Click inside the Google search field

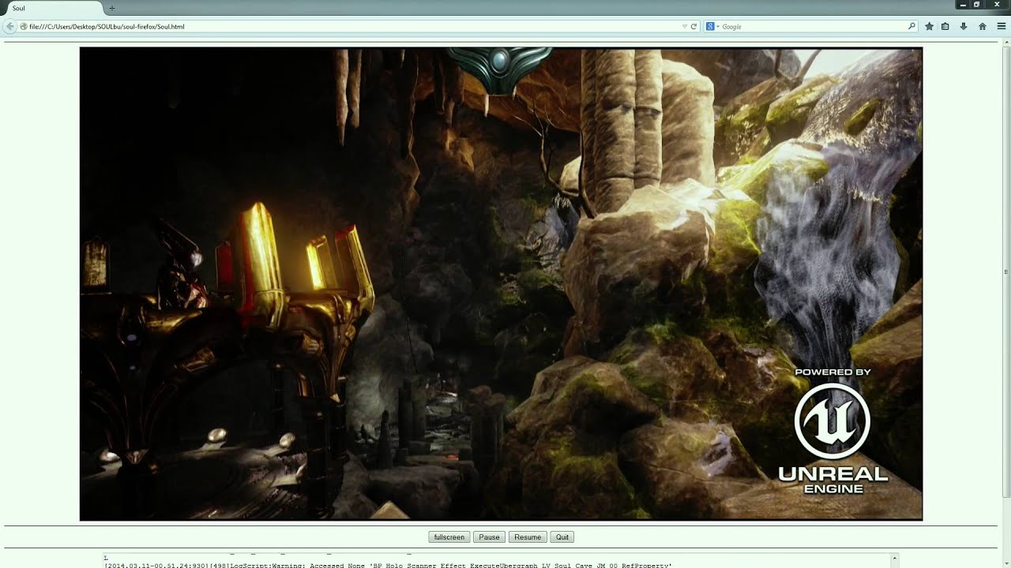click(x=814, y=27)
